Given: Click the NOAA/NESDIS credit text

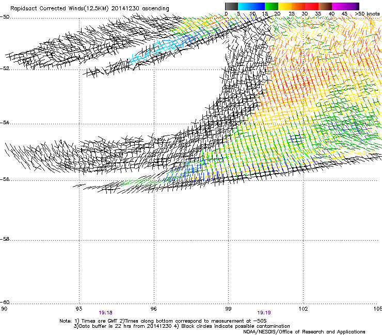Looking at the screenshot, I should click(x=304, y=332).
